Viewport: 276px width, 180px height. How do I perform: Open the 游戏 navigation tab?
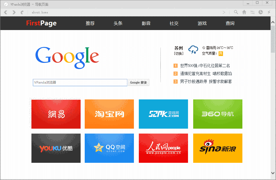point(202,23)
